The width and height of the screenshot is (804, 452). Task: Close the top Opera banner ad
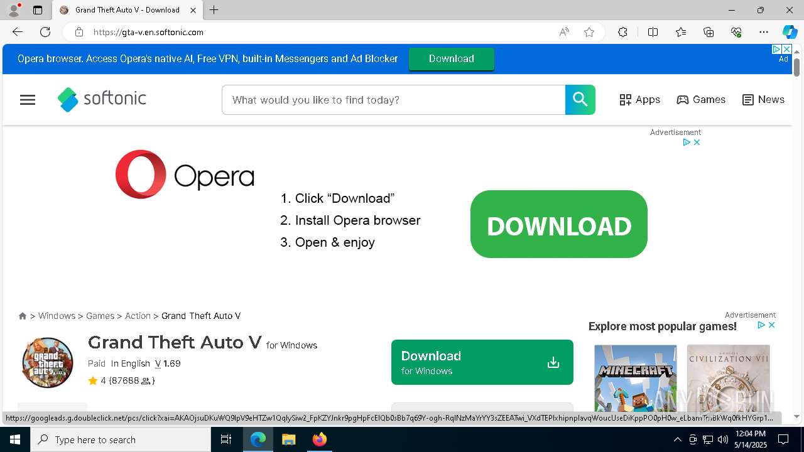786,49
